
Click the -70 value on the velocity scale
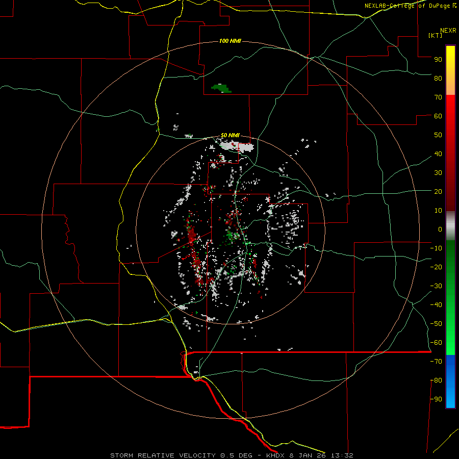pos(436,362)
